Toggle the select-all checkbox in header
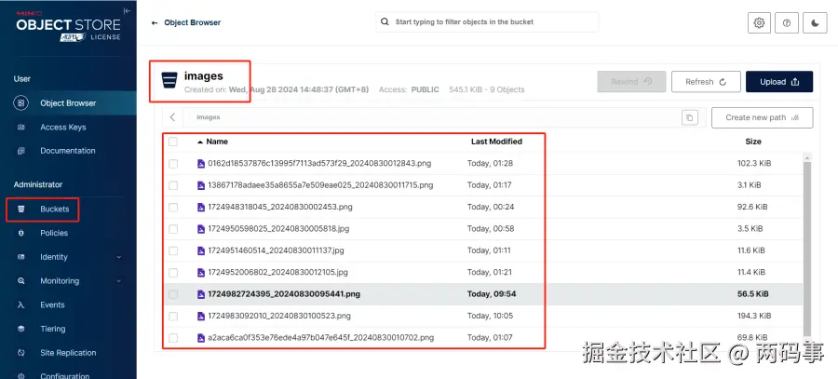This screenshot has height=379, width=838. 172,142
